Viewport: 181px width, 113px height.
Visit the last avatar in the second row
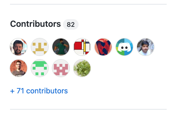coord(82,68)
